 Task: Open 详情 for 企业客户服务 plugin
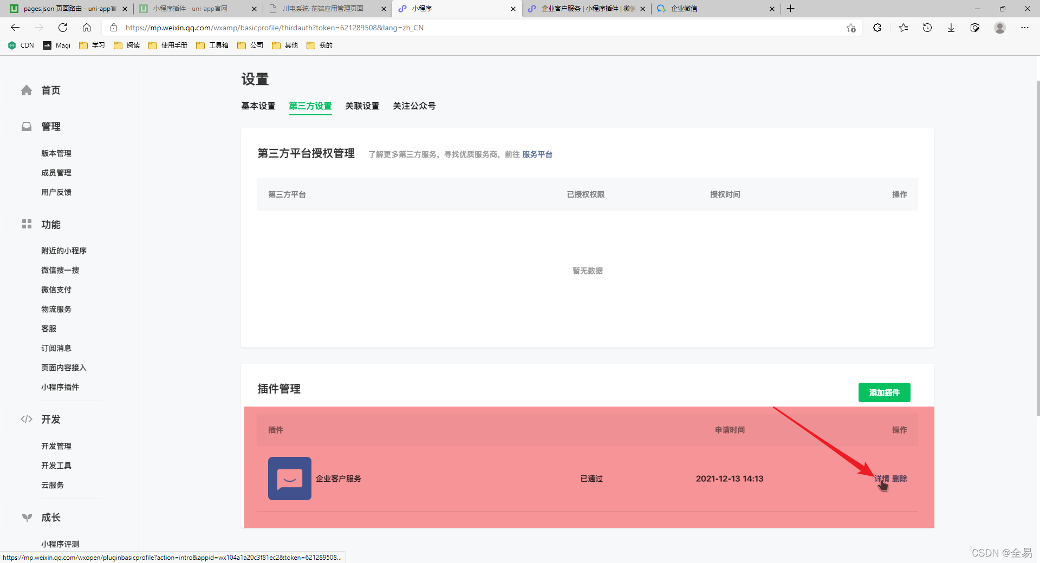click(x=881, y=479)
